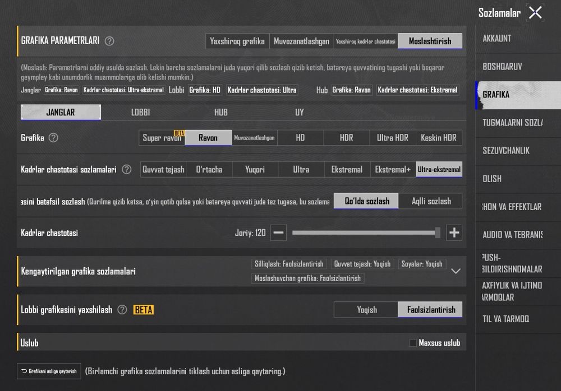Viewport: 561px width, 391px height.
Task: Choose Ravon graphics quality
Action: tap(208, 138)
